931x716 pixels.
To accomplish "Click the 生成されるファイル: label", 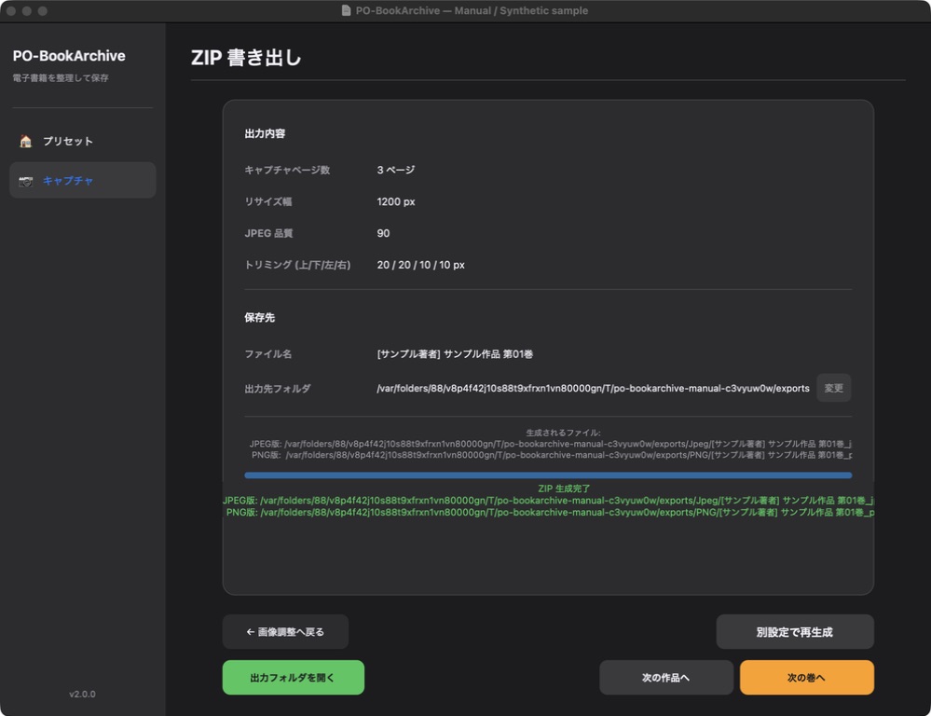I will click(563, 433).
